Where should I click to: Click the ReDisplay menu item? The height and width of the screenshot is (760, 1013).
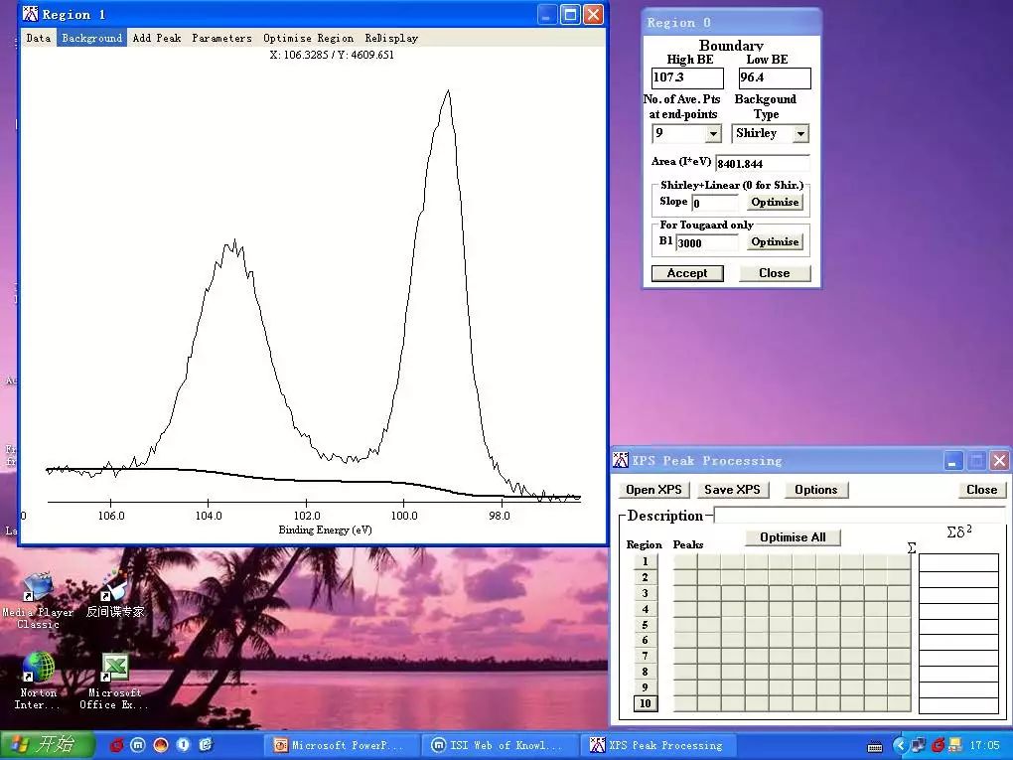pyautogui.click(x=391, y=38)
